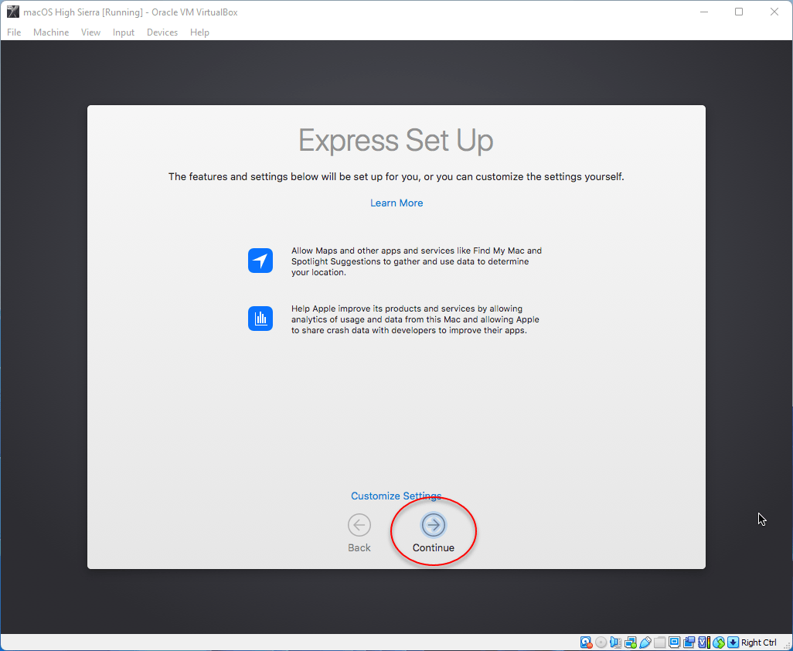Maximize the VirtualBox window
Image resolution: width=793 pixels, height=651 pixels.
pos(739,12)
